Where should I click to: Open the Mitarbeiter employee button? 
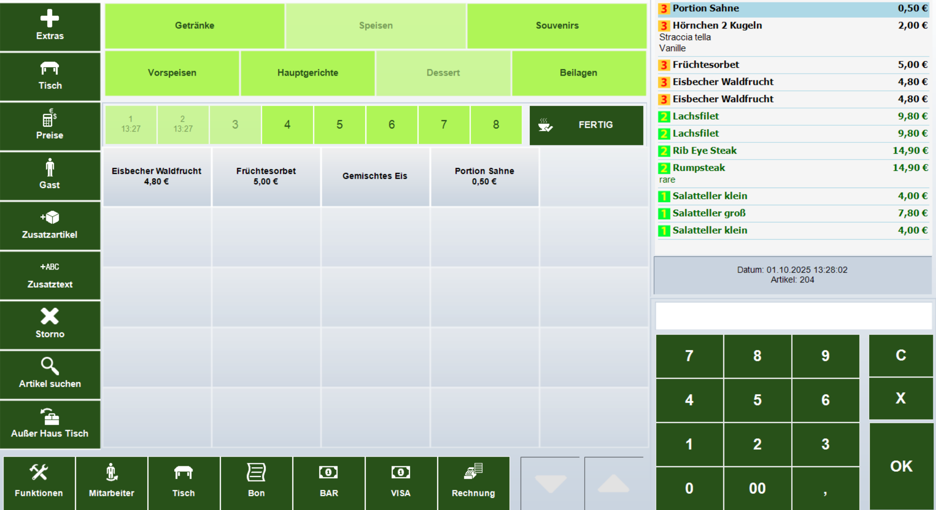click(111, 483)
